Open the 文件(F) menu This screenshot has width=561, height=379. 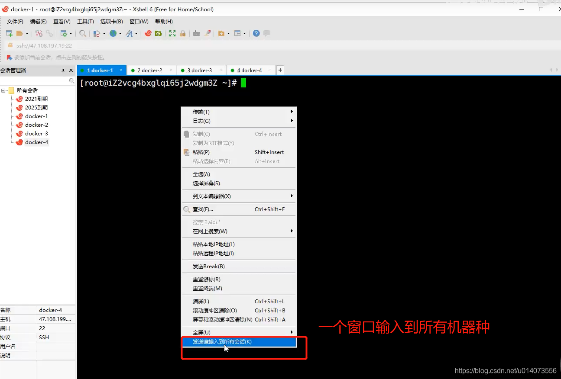click(15, 22)
